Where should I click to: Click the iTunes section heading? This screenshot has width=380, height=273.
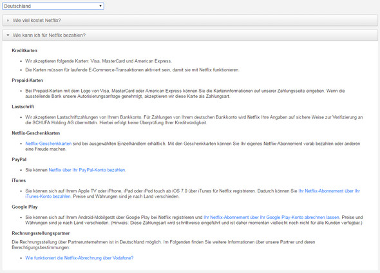[x=19, y=181]
